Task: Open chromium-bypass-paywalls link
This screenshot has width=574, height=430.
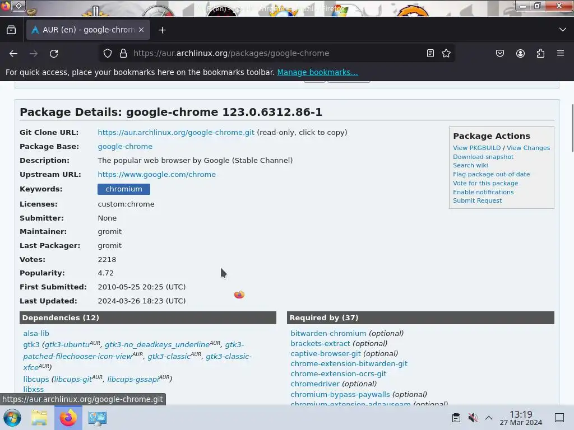Action: (x=340, y=394)
